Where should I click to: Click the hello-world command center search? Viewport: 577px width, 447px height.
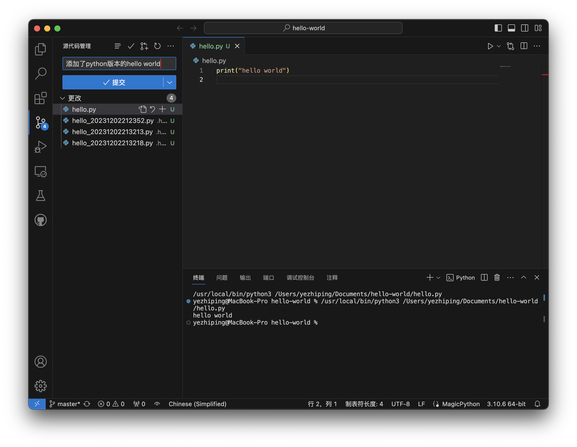pos(303,28)
